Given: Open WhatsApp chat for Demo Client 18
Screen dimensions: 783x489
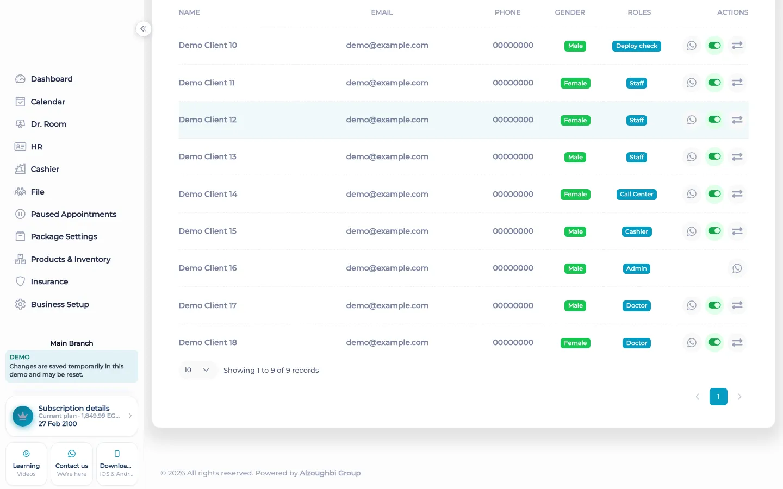Looking at the screenshot, I should click(692, 343).
